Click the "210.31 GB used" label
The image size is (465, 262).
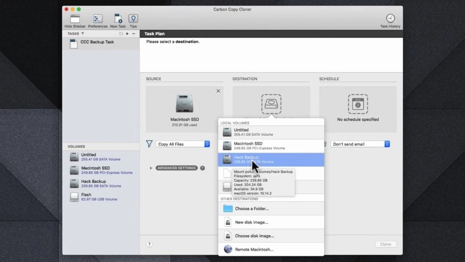pyautogui.click(x=185, y=125)
